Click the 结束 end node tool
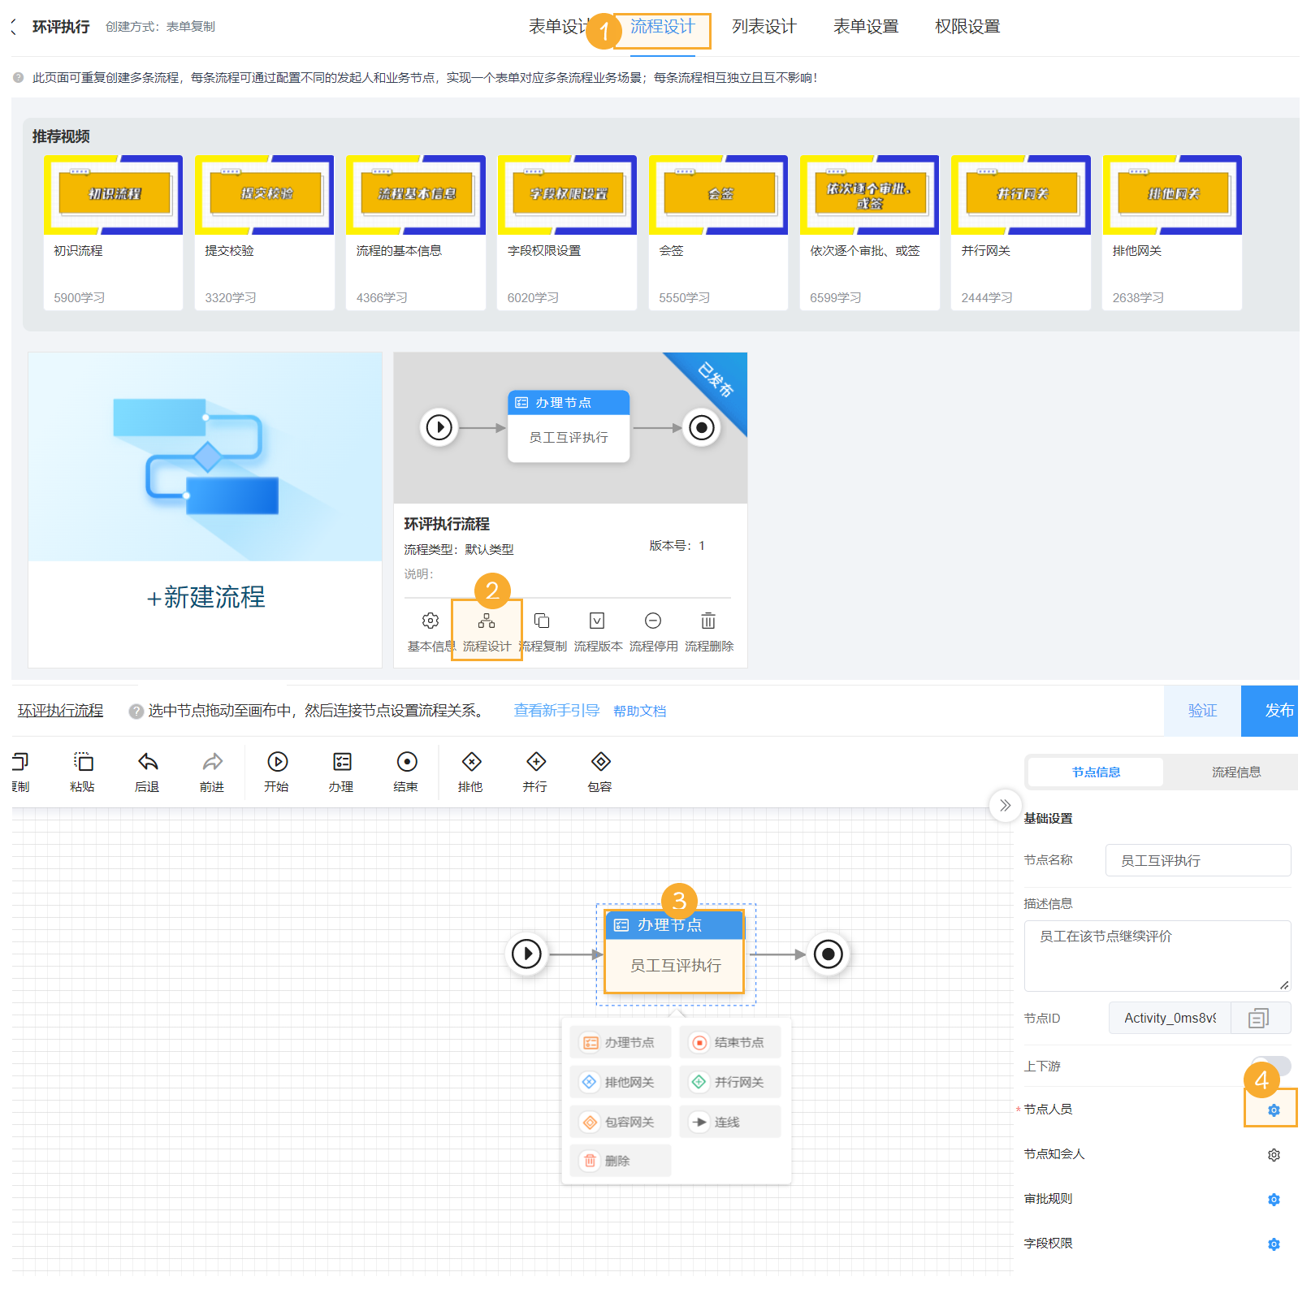Image resolution: width=1311 pixels, height=1298 pixels. (406, 770)
